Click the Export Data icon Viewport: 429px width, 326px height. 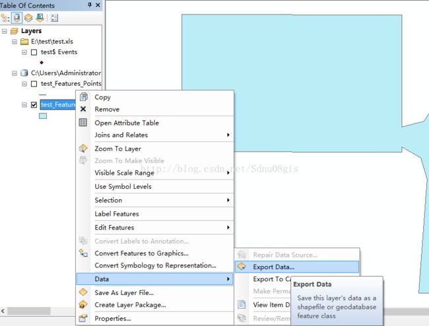(x=242, y=267)
